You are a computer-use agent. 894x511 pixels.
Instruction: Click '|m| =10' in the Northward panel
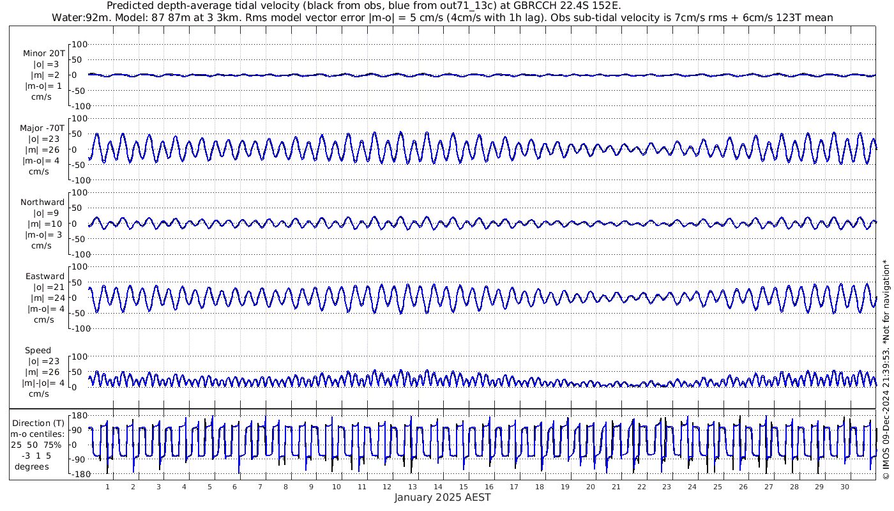[46, 224]
